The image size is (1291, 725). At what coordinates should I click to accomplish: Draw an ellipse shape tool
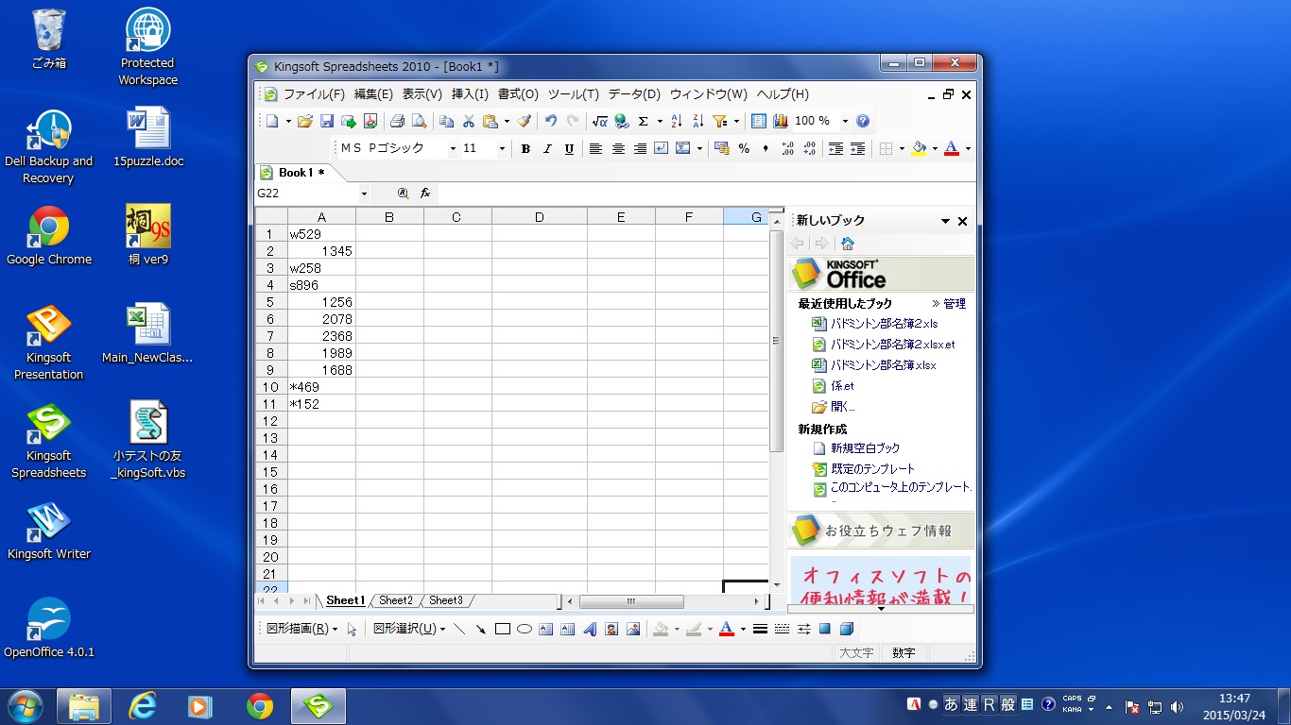click(525, 629)
